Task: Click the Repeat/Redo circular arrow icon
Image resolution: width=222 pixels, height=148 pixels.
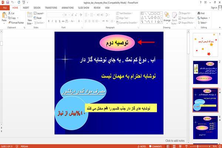Action: [19, 3]
